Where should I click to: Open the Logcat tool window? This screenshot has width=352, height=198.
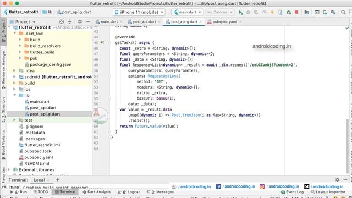[129, 192]
